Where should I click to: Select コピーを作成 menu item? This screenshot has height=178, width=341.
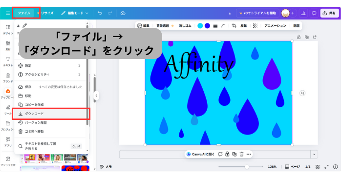tap(49, 105)
